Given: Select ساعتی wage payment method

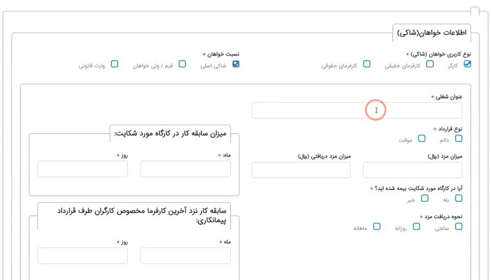Looking at the screenshot, I should [458, 226].
